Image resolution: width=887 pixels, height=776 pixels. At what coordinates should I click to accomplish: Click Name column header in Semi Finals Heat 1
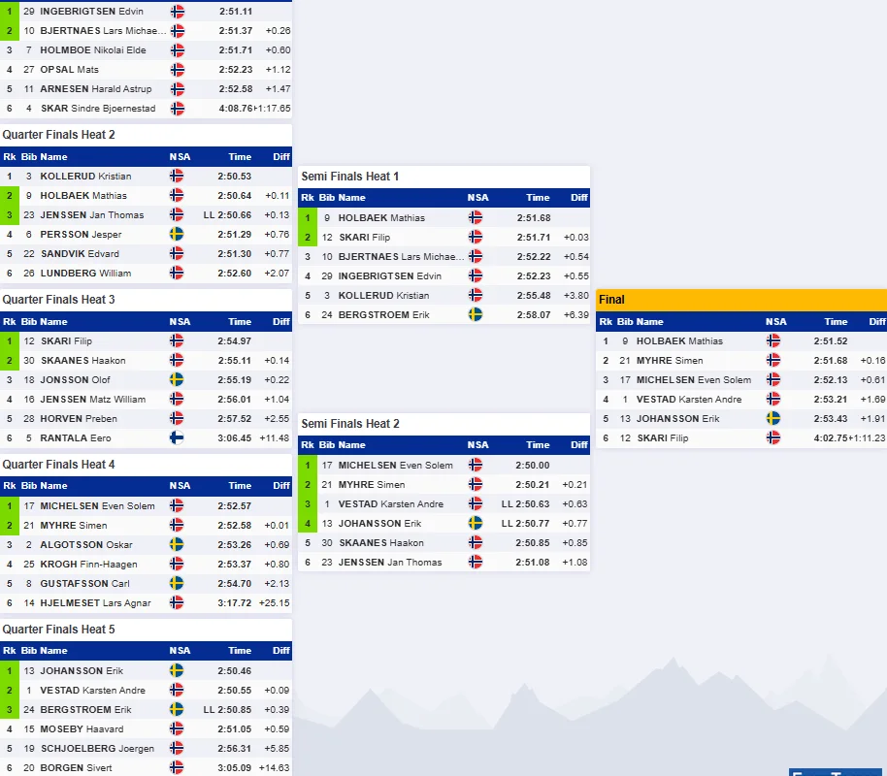[x=352, y=197]
